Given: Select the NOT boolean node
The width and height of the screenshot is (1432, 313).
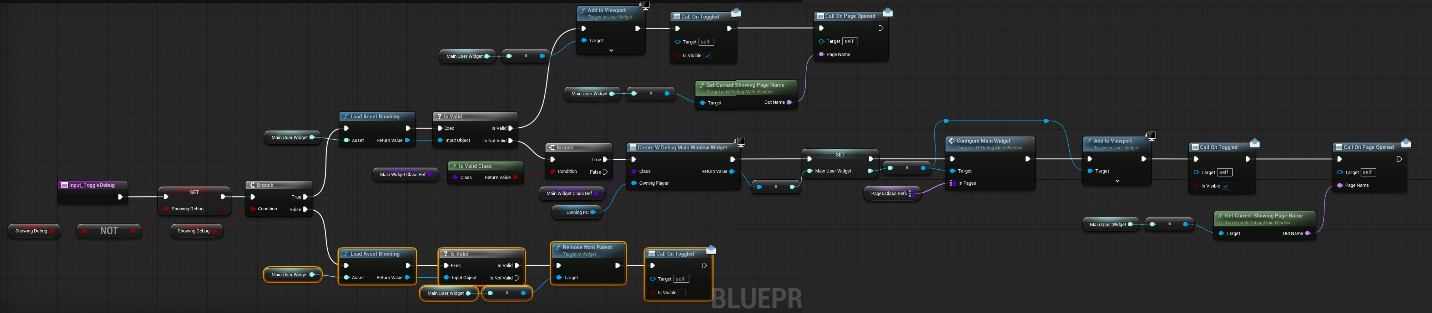Looking at the screenshot, I should 109,231.
